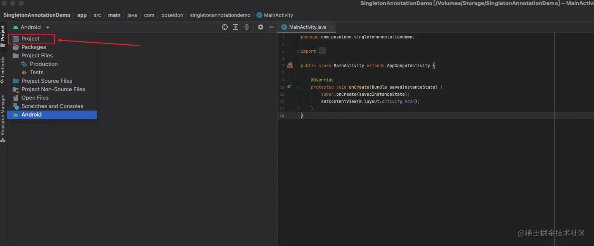594x246 pixels.
Task: Click the overrides gutter icon on line 10
Action: 289,87
